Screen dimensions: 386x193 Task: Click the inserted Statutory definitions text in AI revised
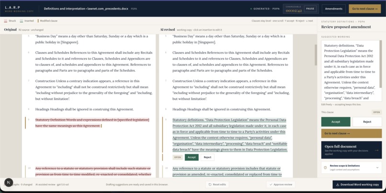click(230, 135)
